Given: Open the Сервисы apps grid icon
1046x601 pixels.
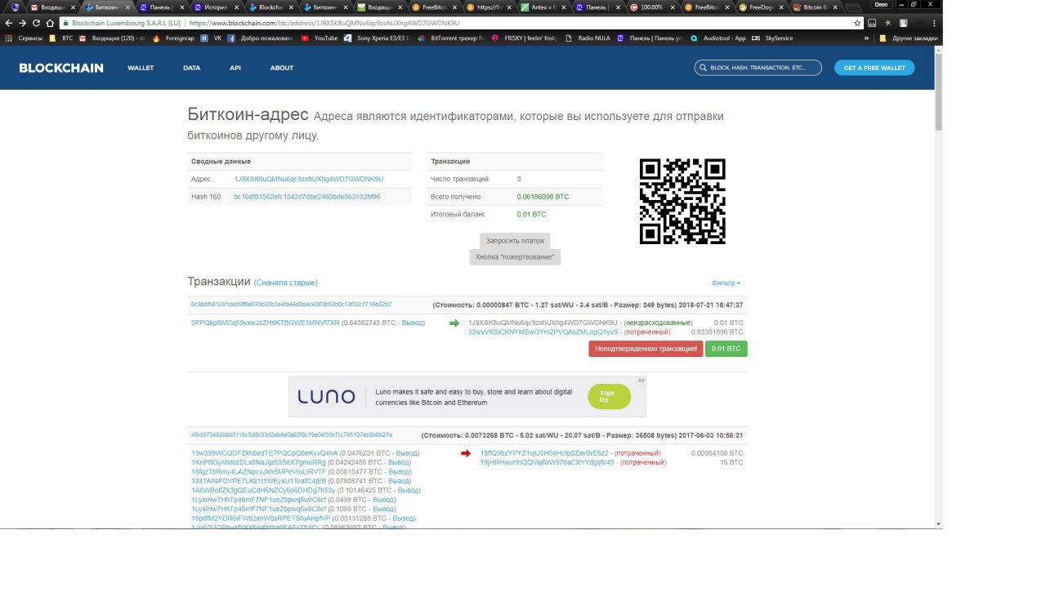Looking at the screenshot, I should (x=9, y=38).
